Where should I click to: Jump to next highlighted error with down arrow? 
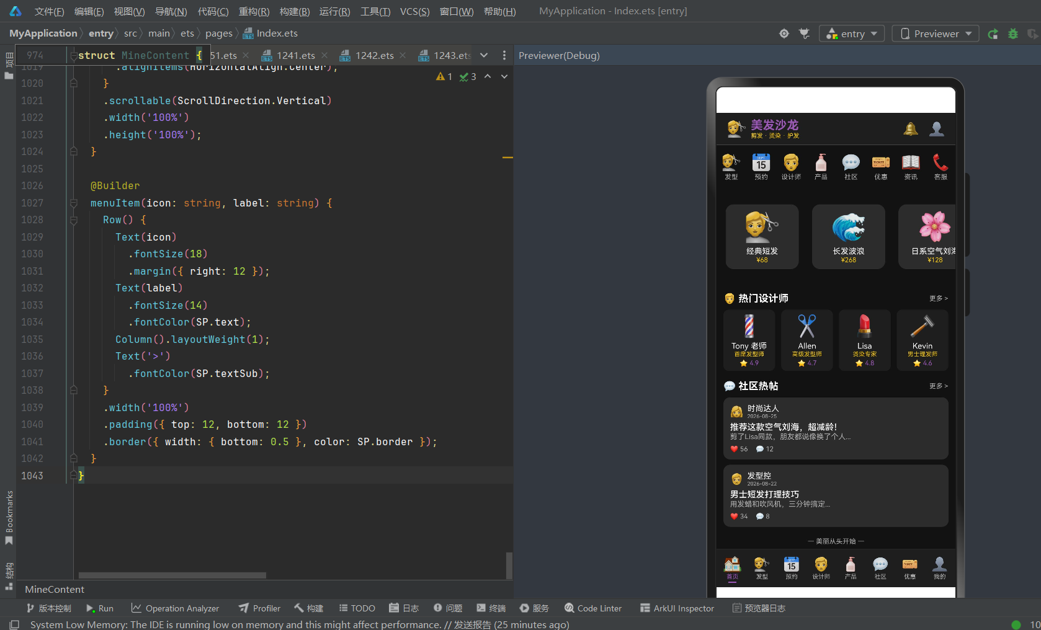pos(504,76)
